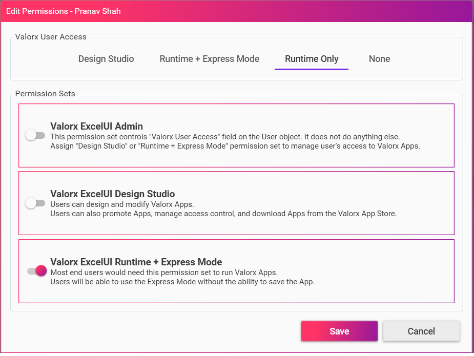The height and width of the screenshot is (356, 474).
Task: Choose the None access tab
Action: (379, 59)
